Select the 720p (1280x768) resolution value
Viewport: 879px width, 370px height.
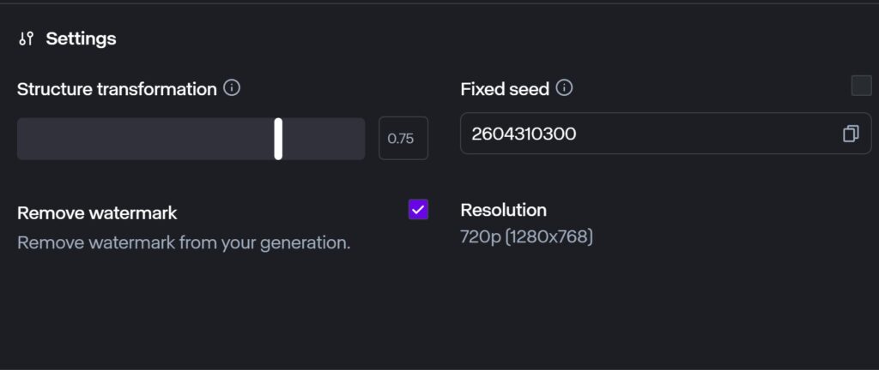tap(526, 236)
